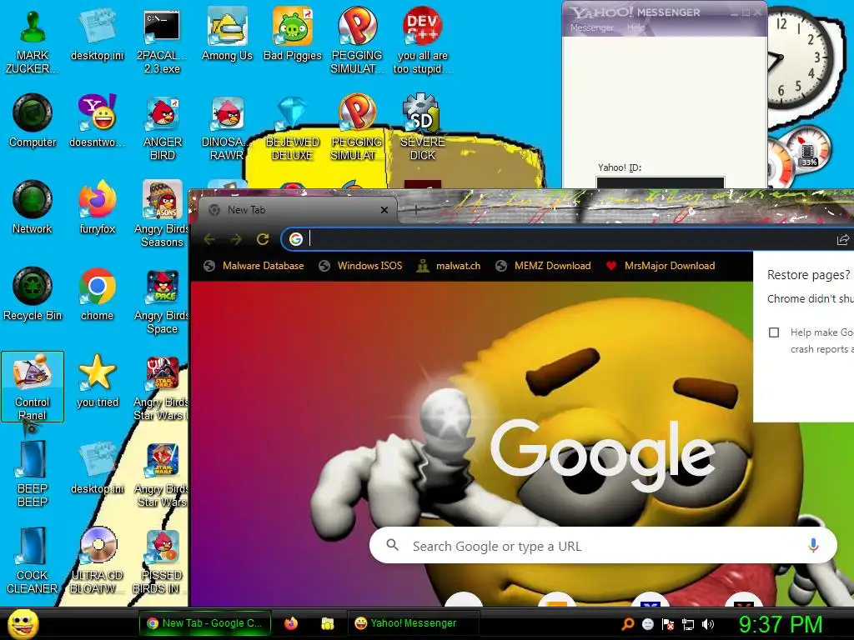Click the 'Search Google or type a URL' box
854x640 pixels.
(603, 545)
